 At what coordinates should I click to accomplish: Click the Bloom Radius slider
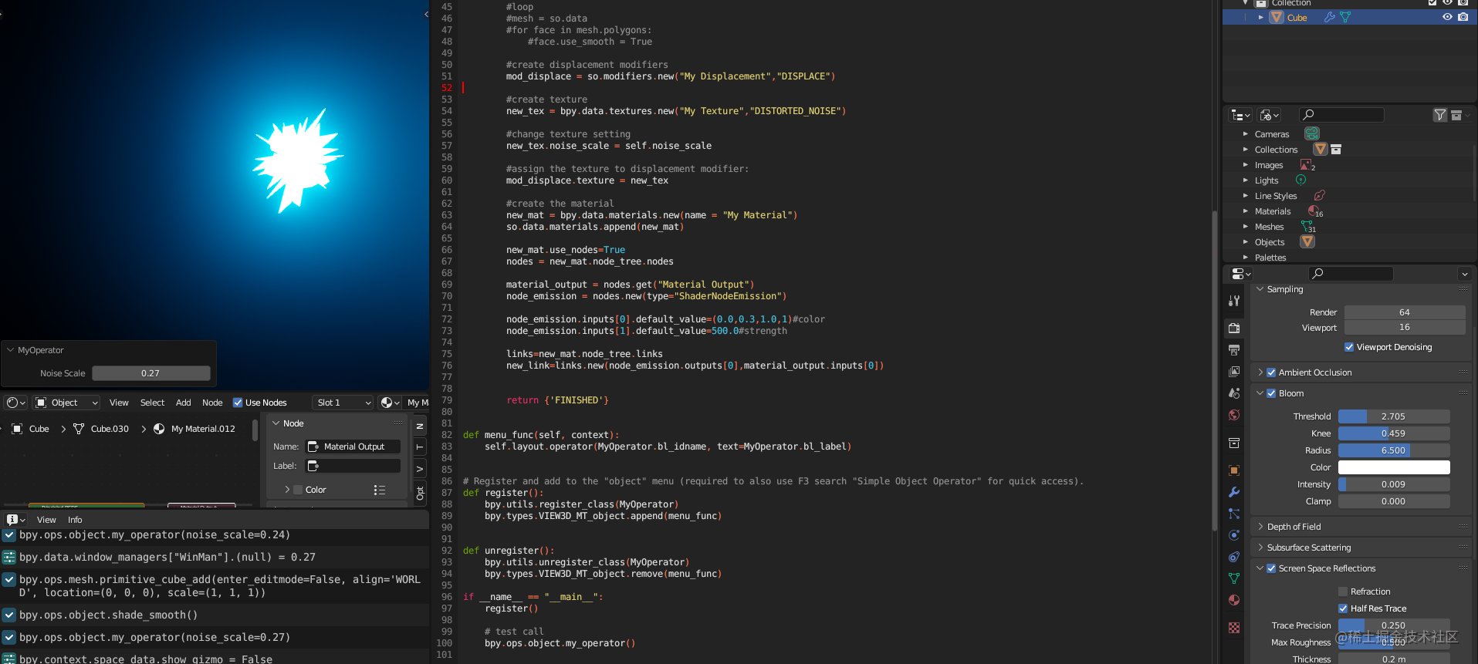pos(1394,450)
